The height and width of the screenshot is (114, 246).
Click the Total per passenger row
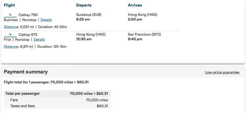point(57,93)
